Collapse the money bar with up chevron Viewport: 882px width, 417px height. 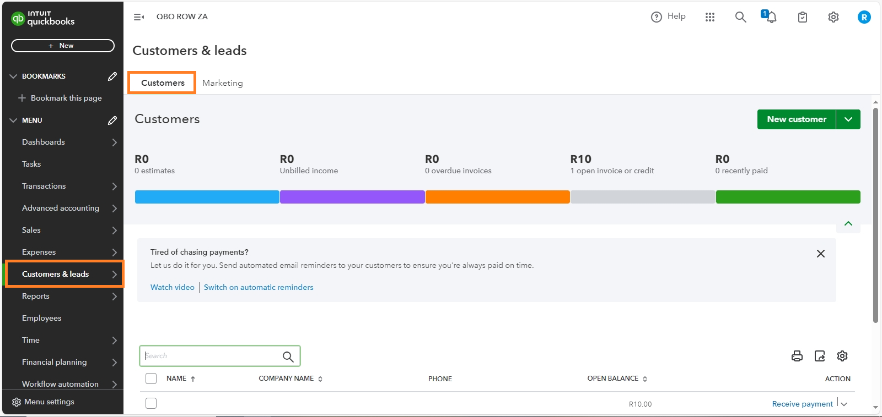(848, 223)
